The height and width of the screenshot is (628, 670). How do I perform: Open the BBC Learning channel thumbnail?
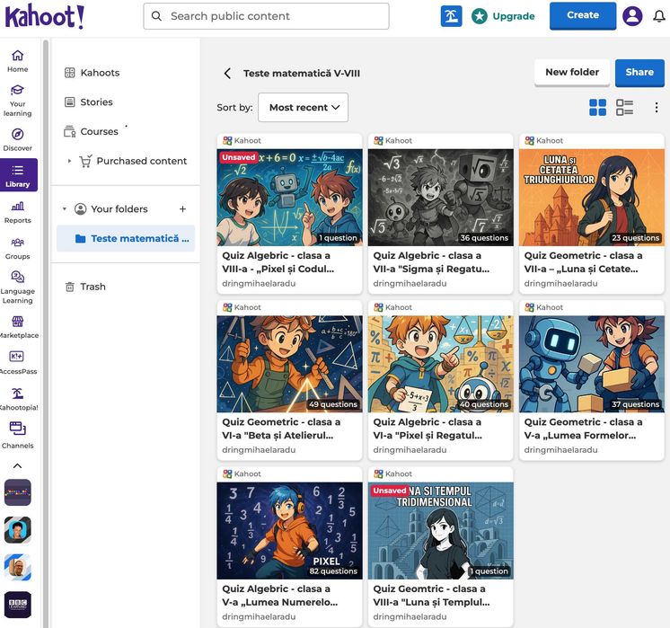(x=18, y=605)
